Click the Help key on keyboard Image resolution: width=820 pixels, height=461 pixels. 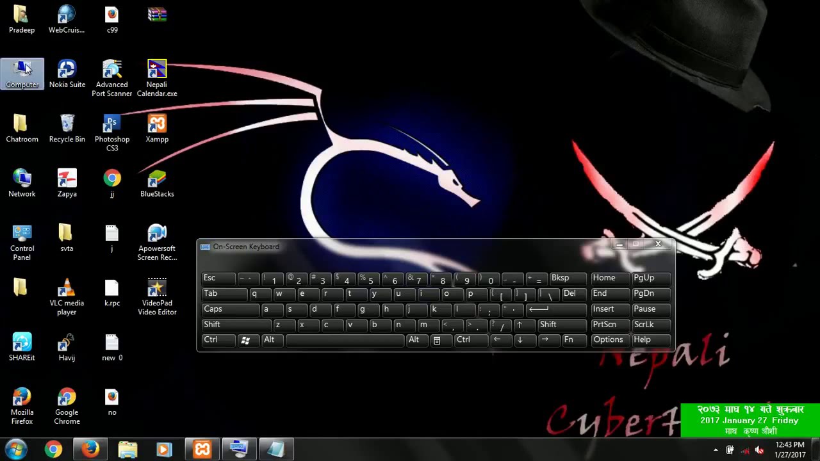click(x=651, y=340)
